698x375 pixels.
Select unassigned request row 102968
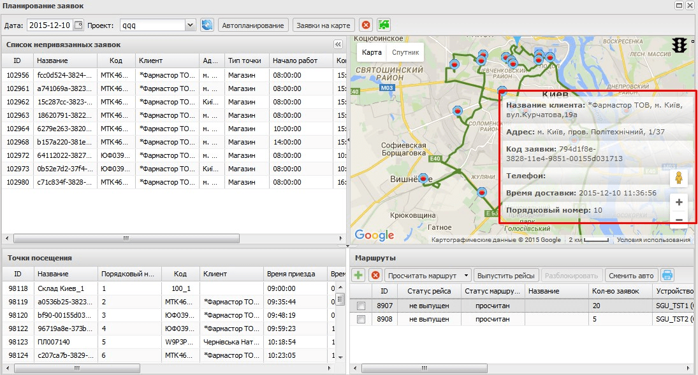click(x=173, y=142)
